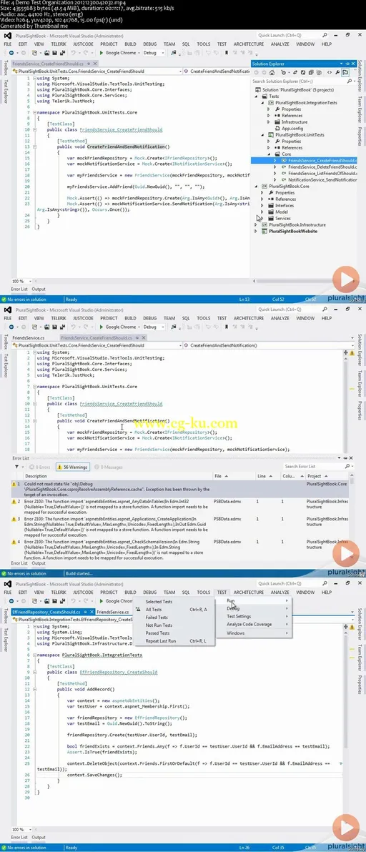366x852 pixels.
Task: Open ARCHITECTURE menu in the Error List frame
Action: click(x=249, y=318)
